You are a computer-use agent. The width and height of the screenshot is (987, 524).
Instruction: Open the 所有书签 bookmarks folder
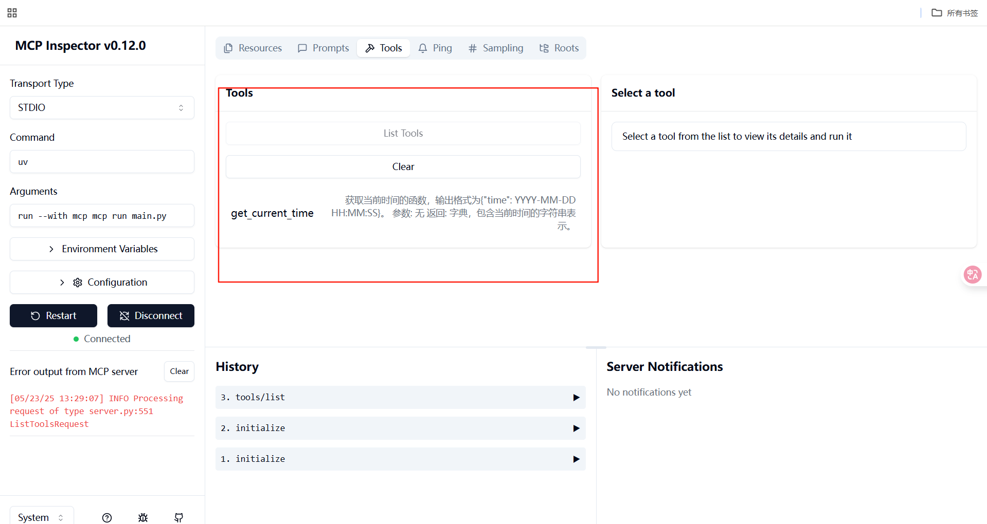(955, 13)
